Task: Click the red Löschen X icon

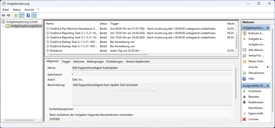Action: pyautogui.click(x=244, y=119)
